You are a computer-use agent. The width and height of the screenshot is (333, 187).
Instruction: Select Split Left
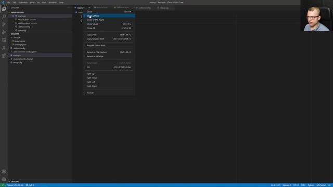point(109,82)
